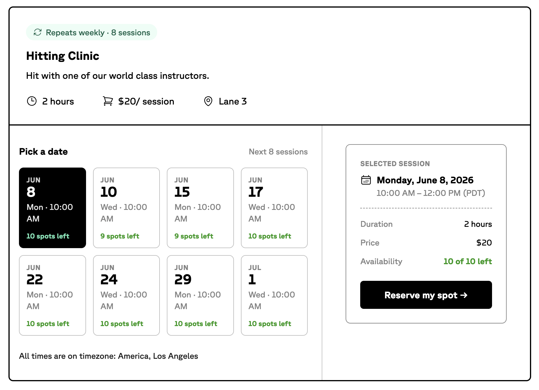Click the '$20/ session' price text
The image size is (539, 390).
pyautogui.click(x=146, y=101)
